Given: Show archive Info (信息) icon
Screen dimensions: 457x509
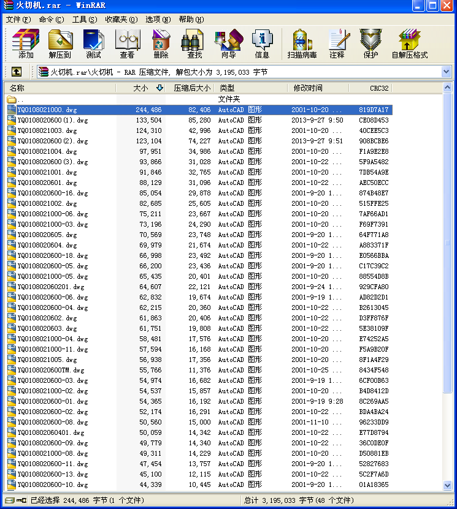Looking at the screenshot, I should coord(262,43).
